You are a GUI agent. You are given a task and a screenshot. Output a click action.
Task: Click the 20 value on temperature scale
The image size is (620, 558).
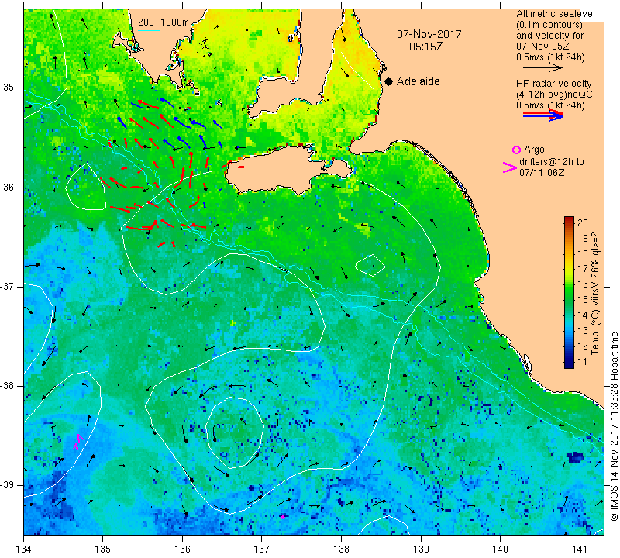pyautogui.click(x=583, y=222)
